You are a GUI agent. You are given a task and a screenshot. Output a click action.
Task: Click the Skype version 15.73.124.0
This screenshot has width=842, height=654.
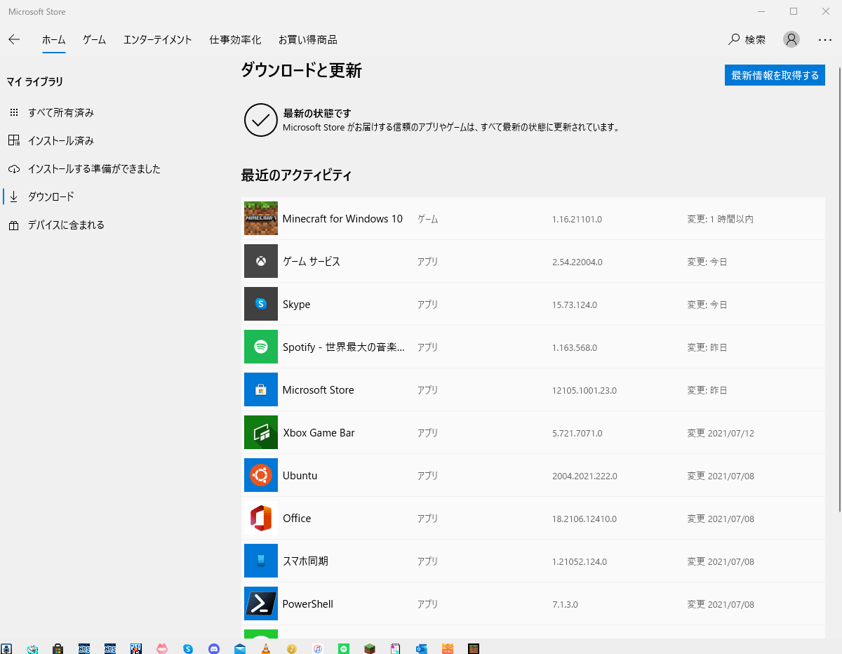(575, 305)
